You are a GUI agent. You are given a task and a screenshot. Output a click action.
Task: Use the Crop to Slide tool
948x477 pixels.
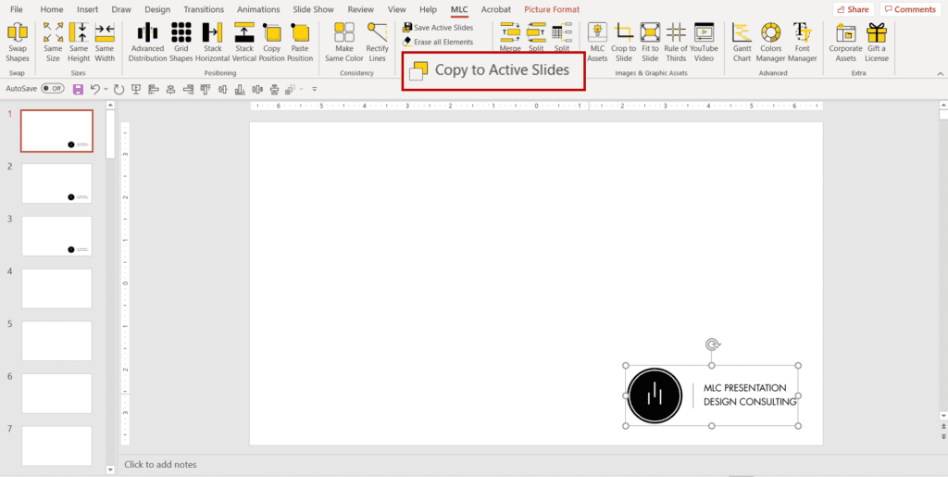(623, 42)
